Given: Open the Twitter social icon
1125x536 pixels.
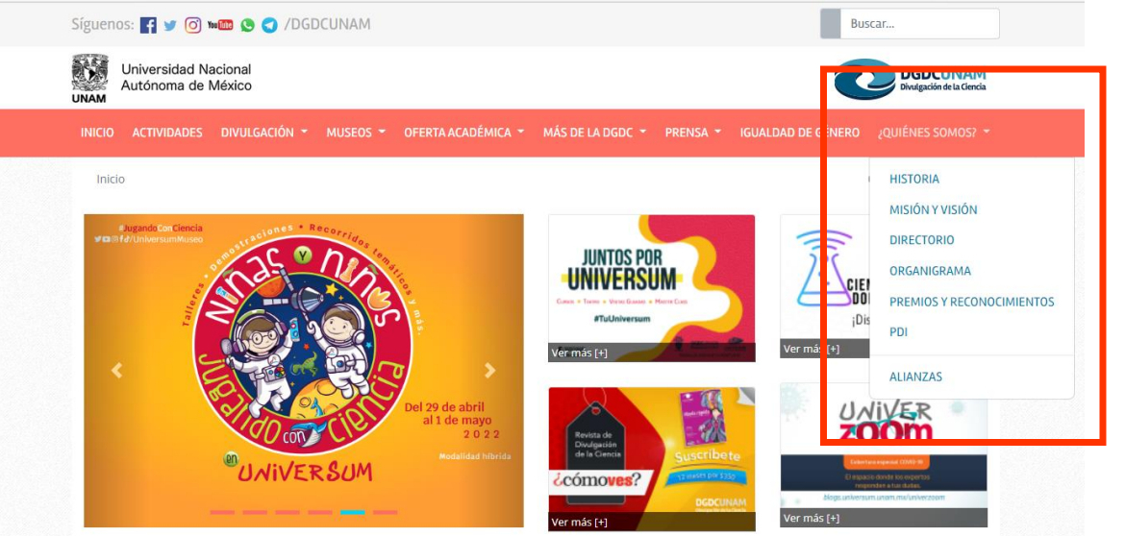Looking at the screenshot, I should click(170, 25).
